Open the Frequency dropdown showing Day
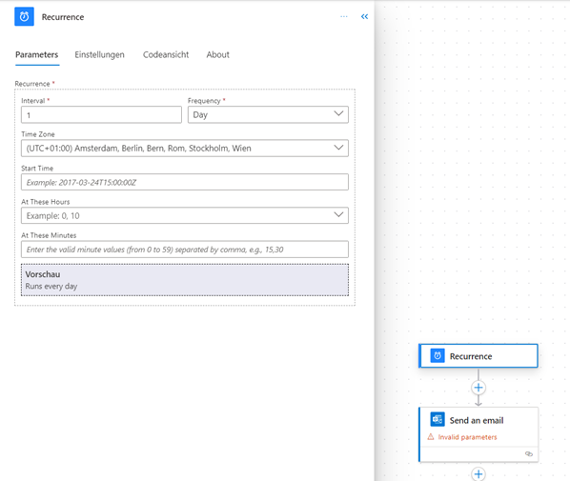570x481 pixels. pyautogui.click(x=268, y=115)
